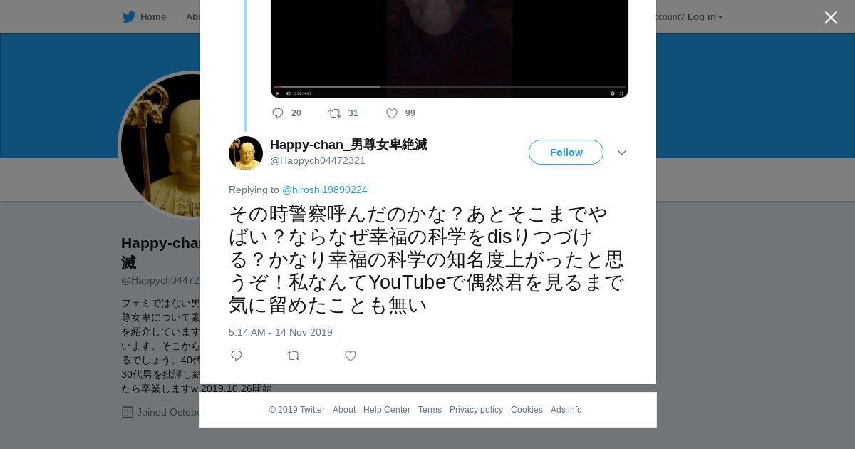
Task: Open the Log in dropdown
Action: (x=705, y=16)
